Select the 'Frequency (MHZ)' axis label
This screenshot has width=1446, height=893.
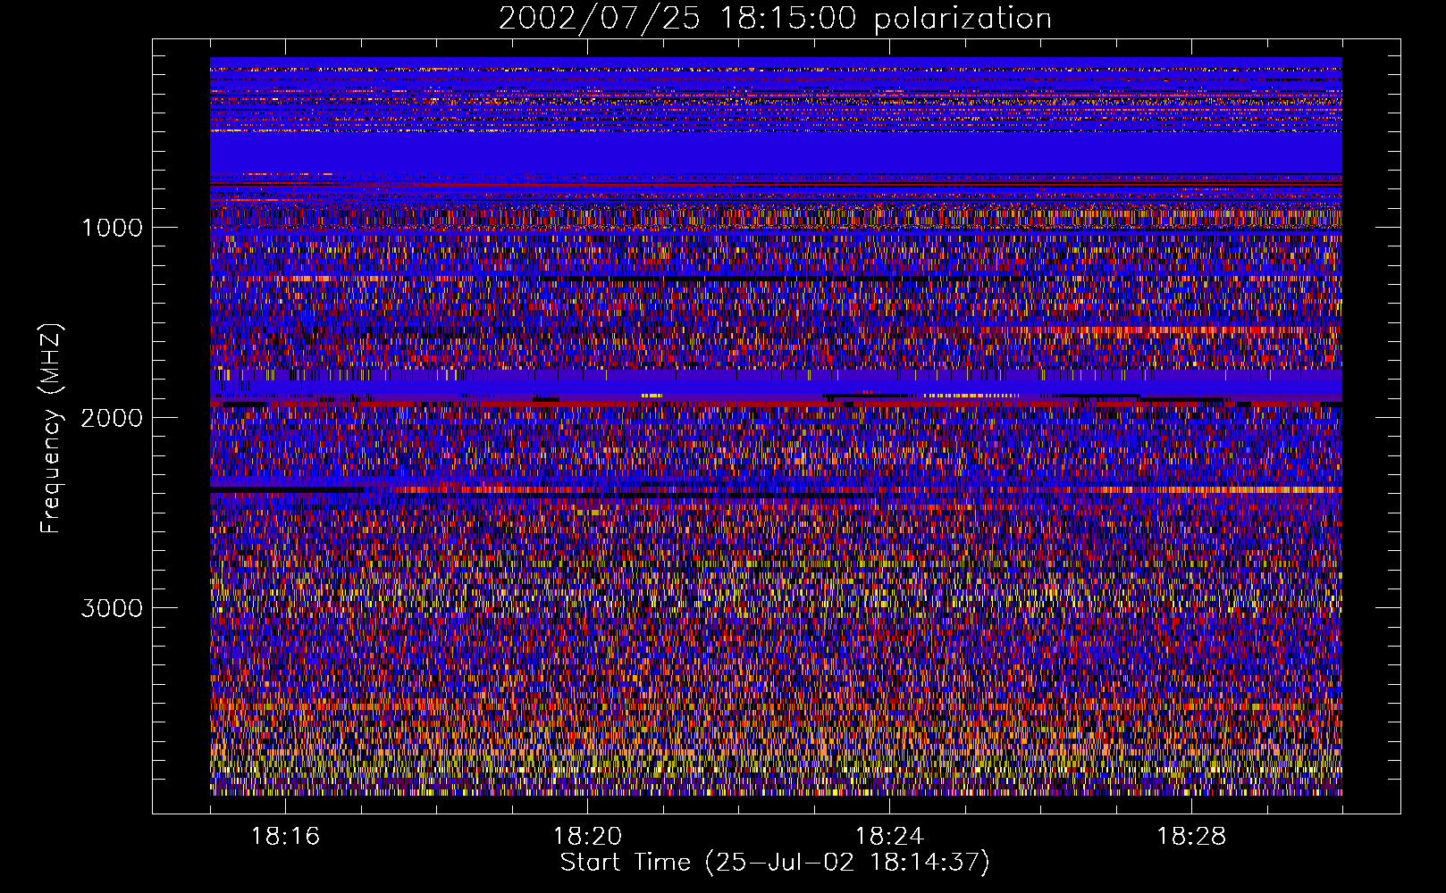click(x=52, y=429)
